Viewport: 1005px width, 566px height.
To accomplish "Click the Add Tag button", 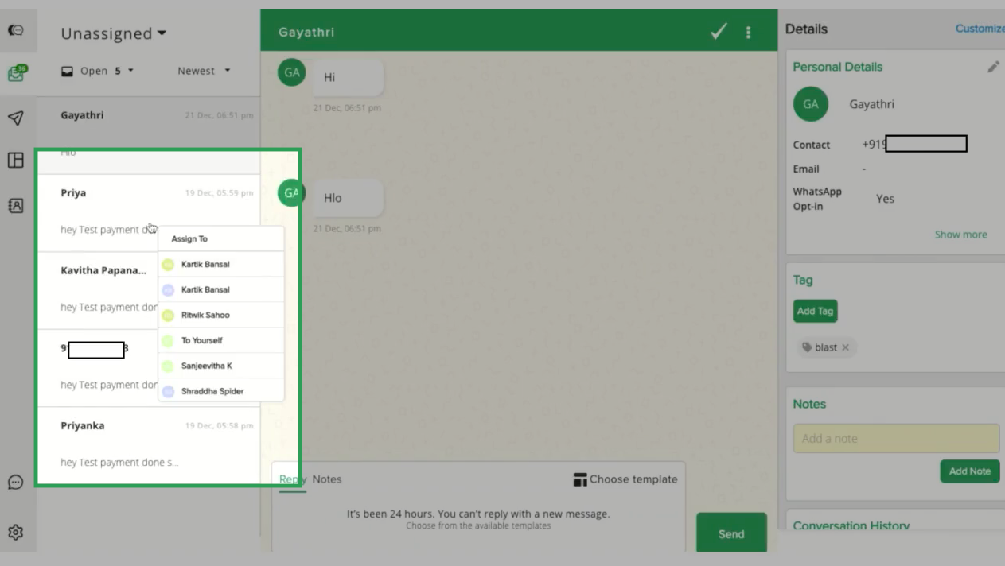I will [815, 311].
